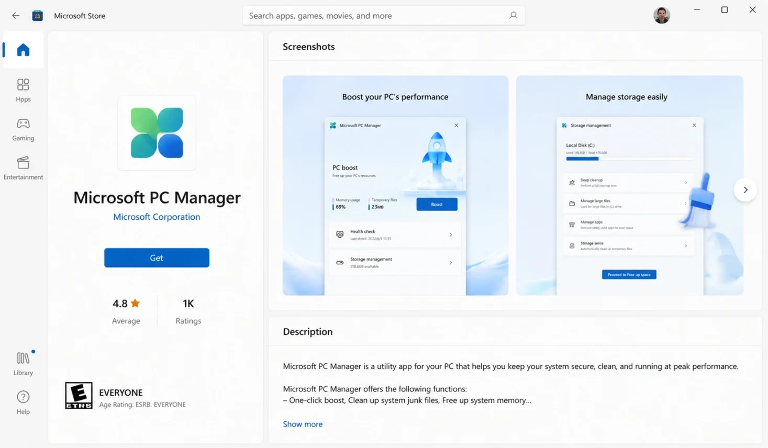Close the Microsoft Store window
Viewport: 768px width, 448px height.
[752, 9]
